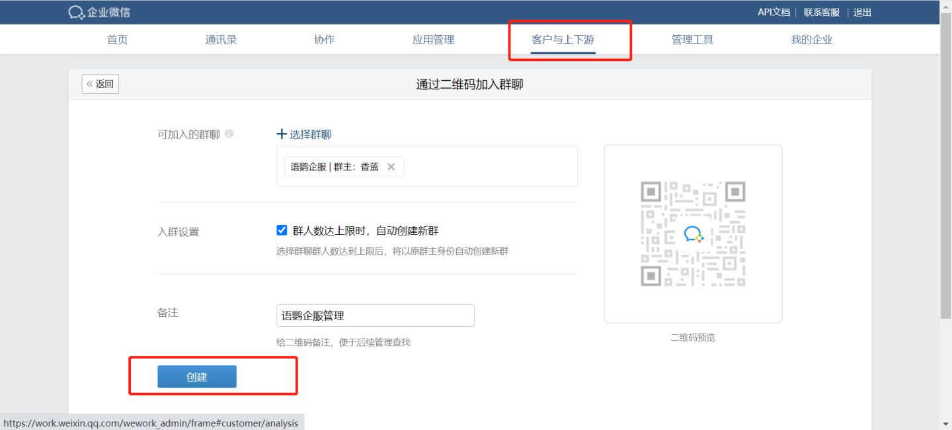Navigate to the 我的企业 tab
The image size is (952, 430).
pos(811,40)
